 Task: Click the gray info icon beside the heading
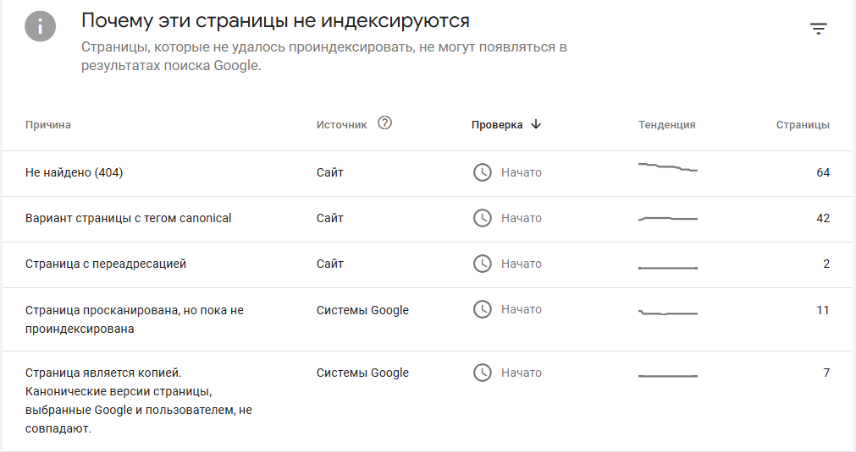(x=40, y=26)
